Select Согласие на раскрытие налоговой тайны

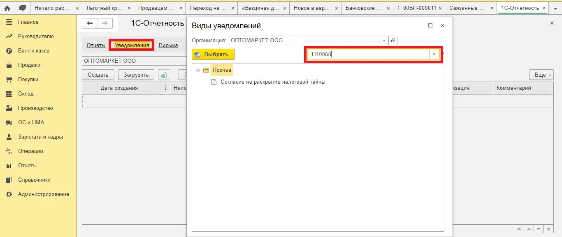tap(273, 82)
